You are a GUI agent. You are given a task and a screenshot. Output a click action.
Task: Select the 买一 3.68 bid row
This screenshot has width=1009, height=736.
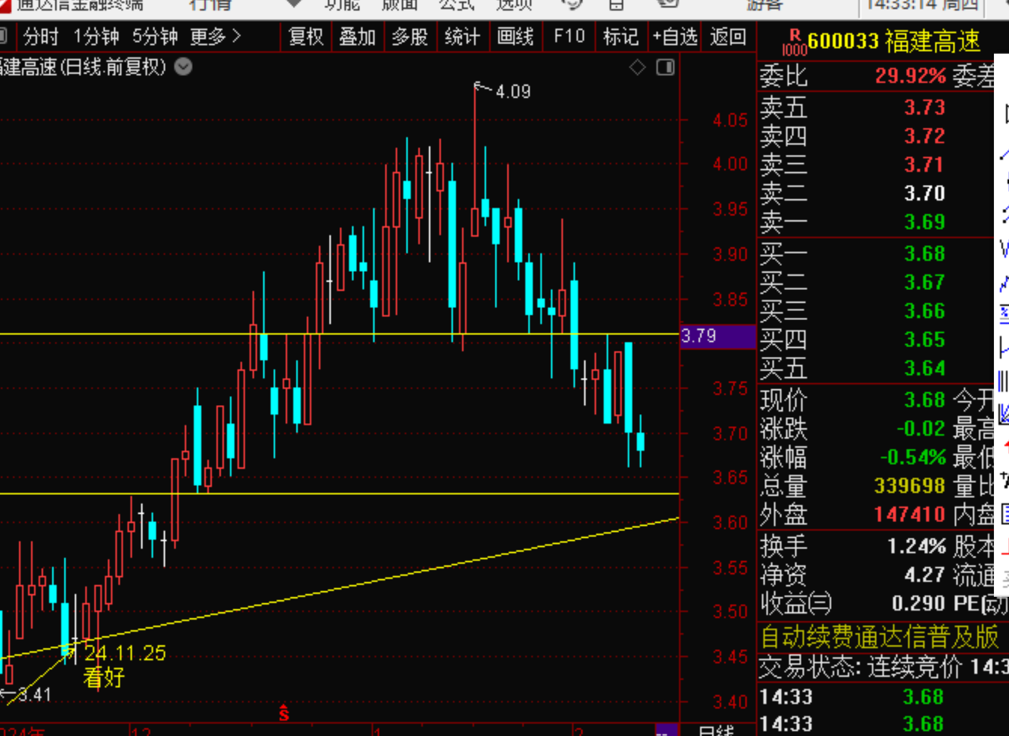coord(875,254)
